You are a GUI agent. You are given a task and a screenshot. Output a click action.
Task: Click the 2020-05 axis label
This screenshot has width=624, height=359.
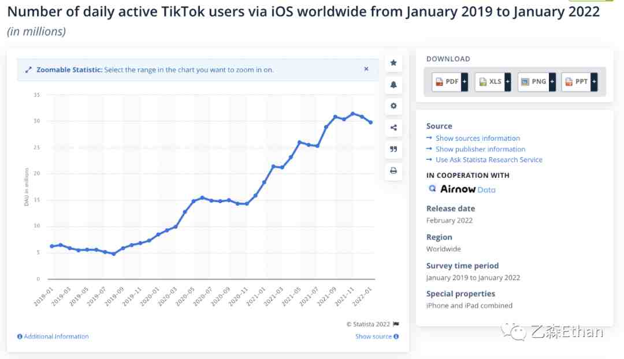pyautogui.click(x=185, y=297)
